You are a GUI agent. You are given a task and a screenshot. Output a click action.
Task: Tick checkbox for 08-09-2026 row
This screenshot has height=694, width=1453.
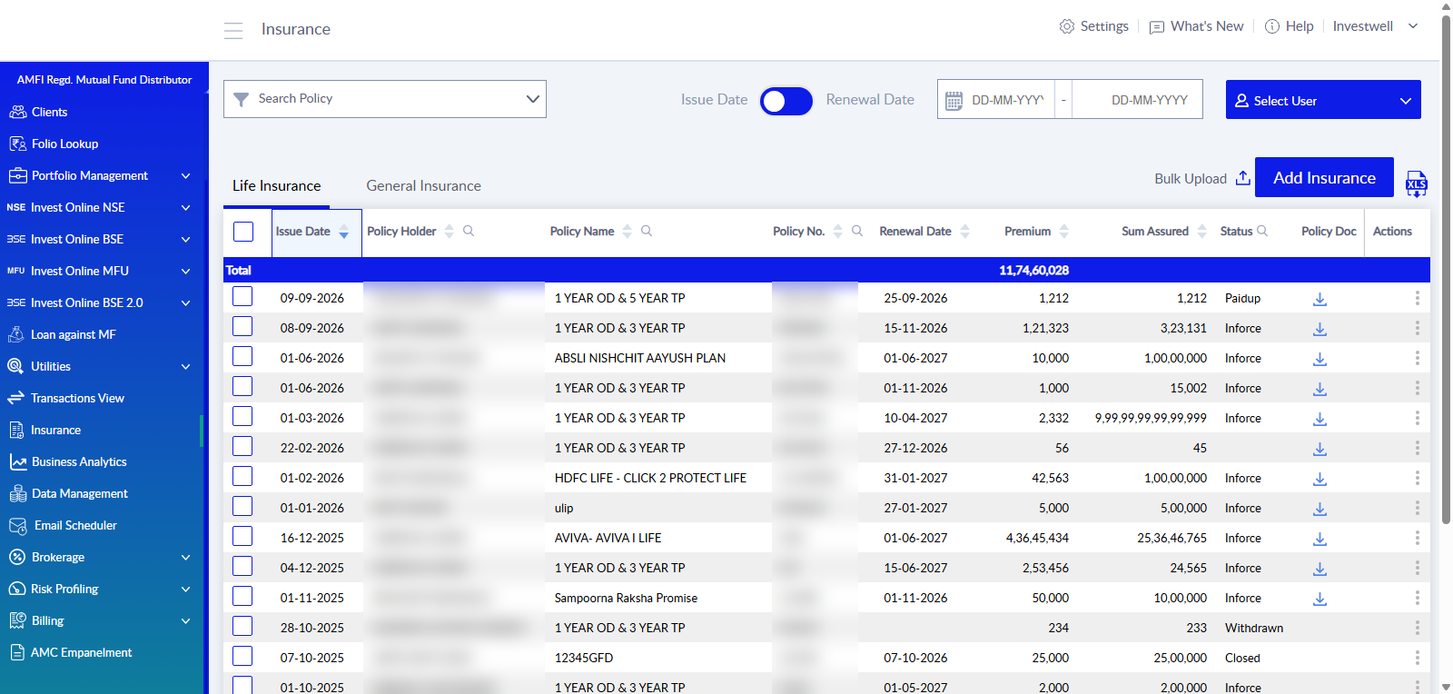click(x=242, y=326)
